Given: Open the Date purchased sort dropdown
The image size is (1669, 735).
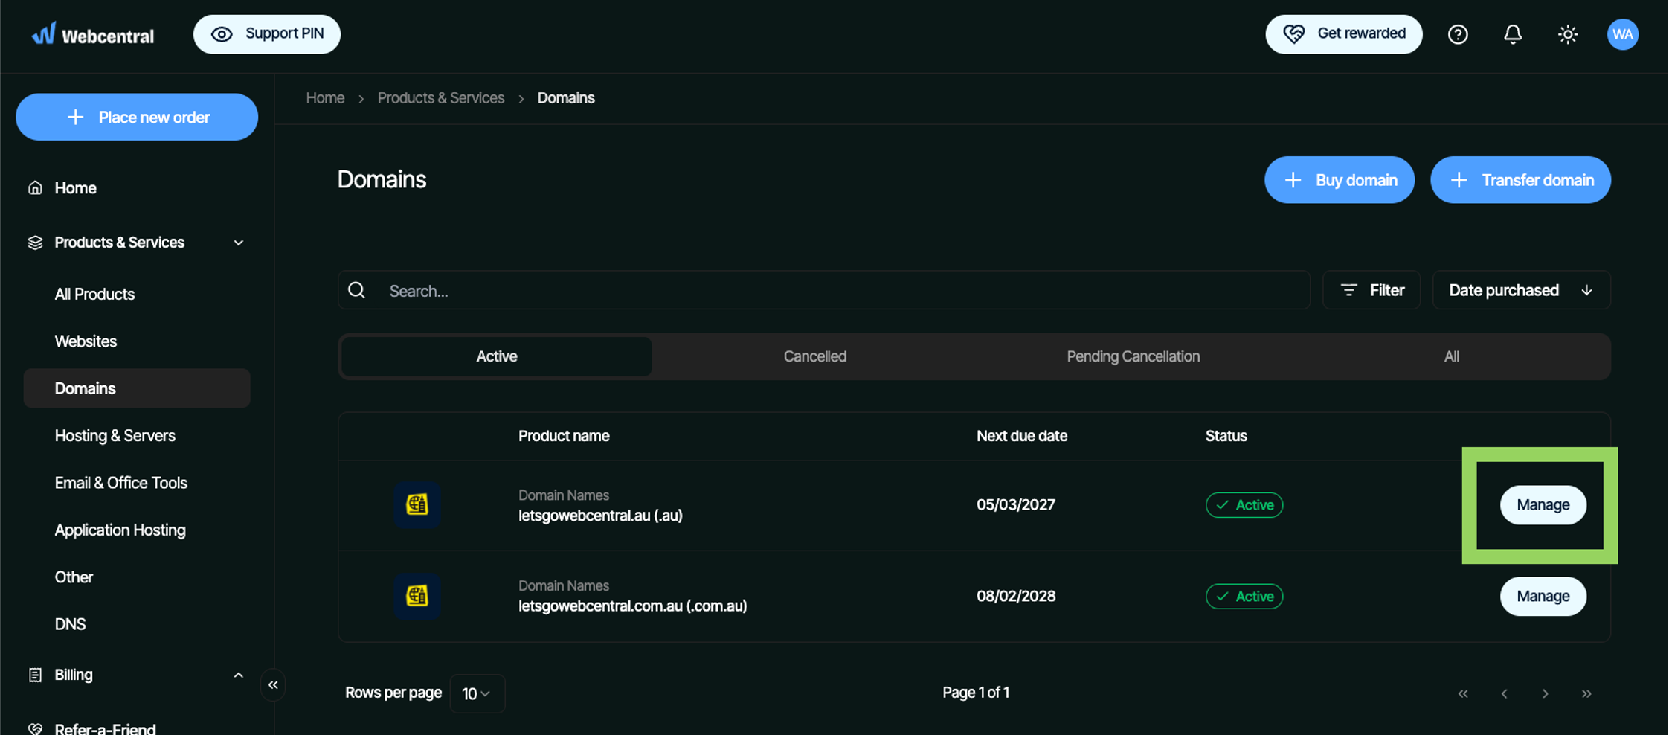Looking at the screenshot, I should click(x=1522, y=290).
